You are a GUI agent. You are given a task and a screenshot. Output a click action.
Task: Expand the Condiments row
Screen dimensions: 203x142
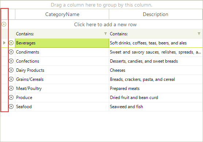point(11,52)
